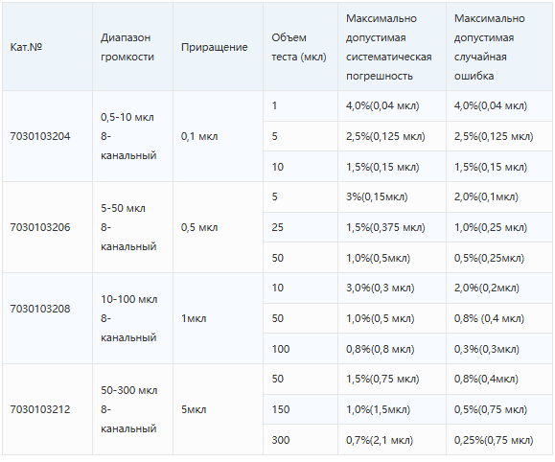
Task: Click the 10-100 мкл range cell
Action: tap(132, 318)
